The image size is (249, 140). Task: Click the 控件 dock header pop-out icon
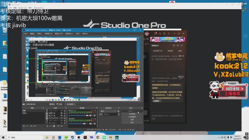(x=142, y=108)
